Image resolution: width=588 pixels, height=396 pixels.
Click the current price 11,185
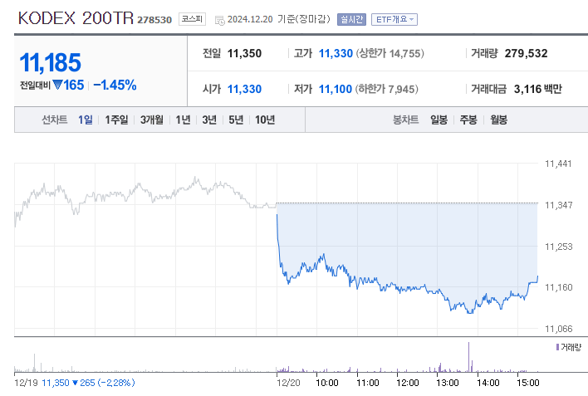51,62
